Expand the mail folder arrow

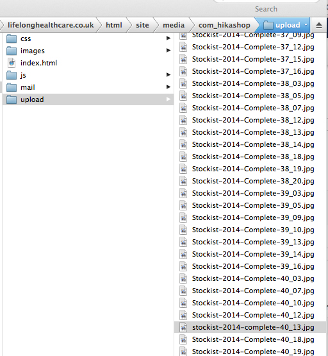point(168,87)
